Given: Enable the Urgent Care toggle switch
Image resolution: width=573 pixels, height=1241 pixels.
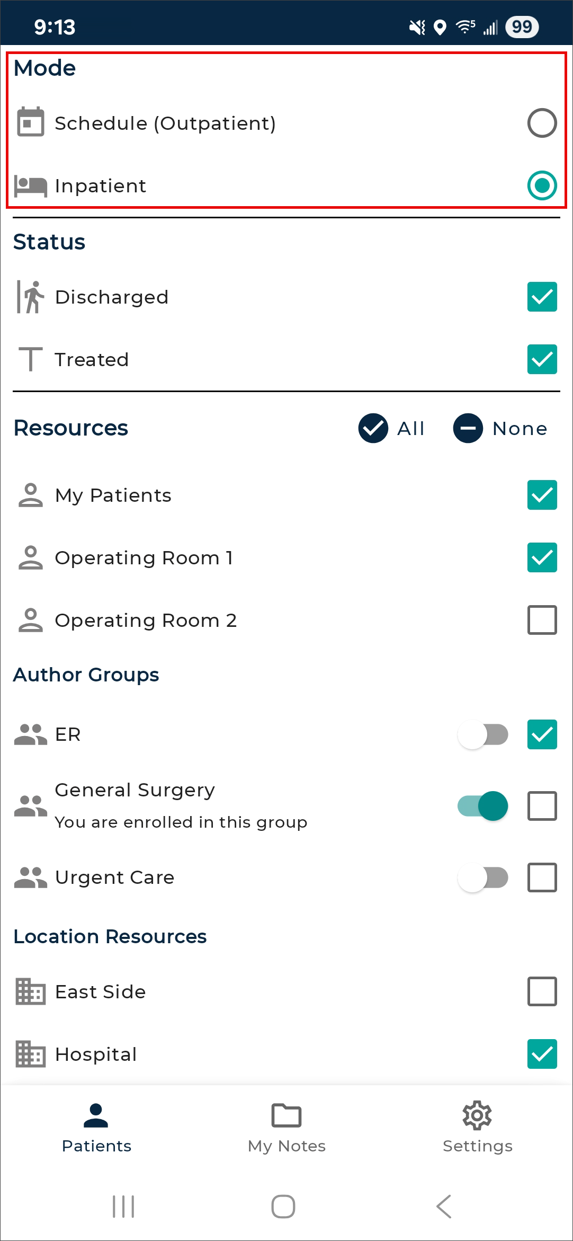Looking at the screenshot, I should click(x=483, y=877).
